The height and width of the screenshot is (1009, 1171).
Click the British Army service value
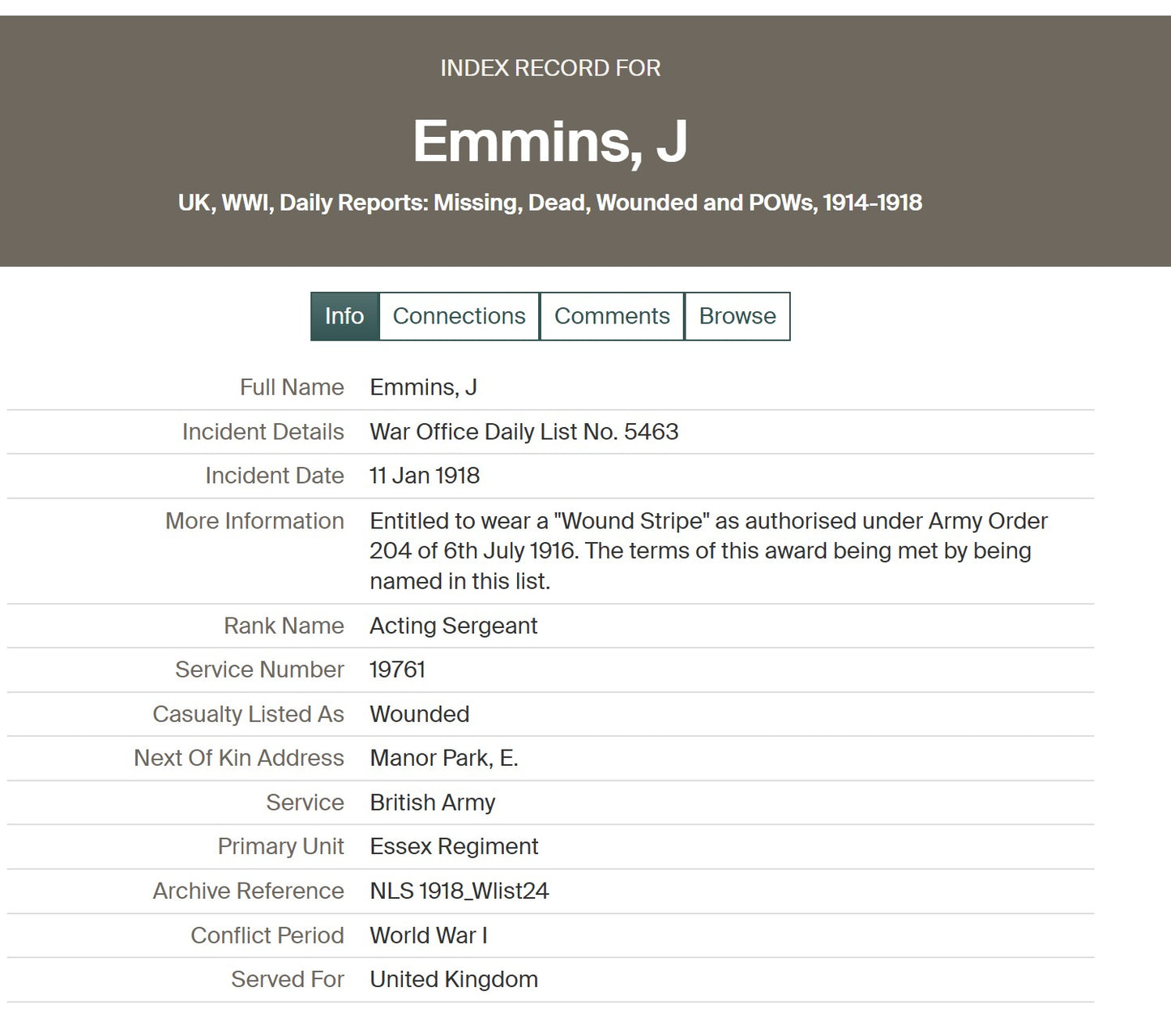pos(432,802)
